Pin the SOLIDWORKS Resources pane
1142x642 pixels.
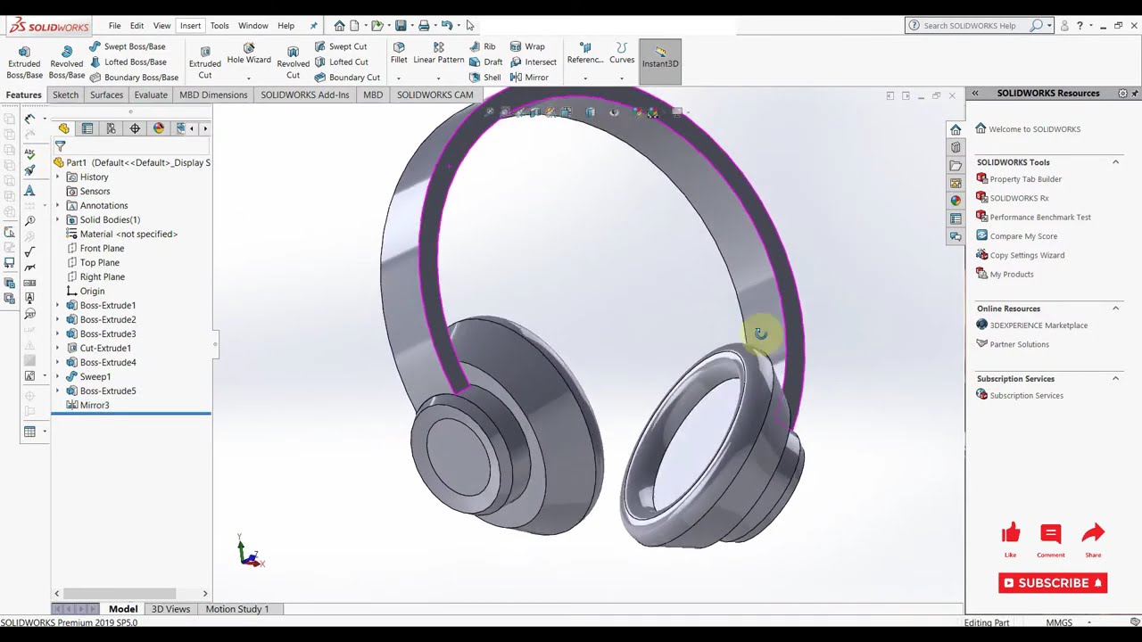point(1135,93)
